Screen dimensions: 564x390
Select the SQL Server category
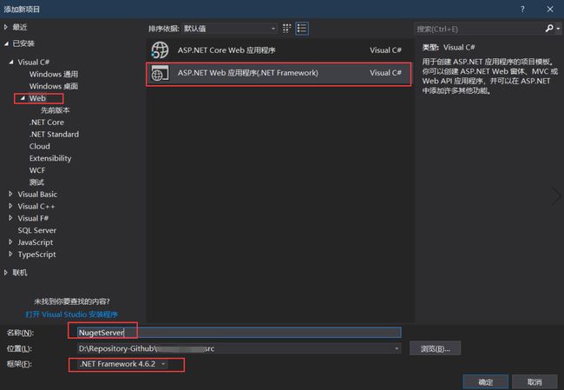coord(37,230)
